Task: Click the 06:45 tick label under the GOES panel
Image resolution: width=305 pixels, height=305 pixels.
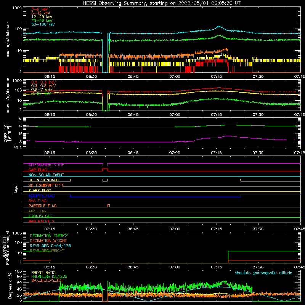Action: (x=133, y=153)
